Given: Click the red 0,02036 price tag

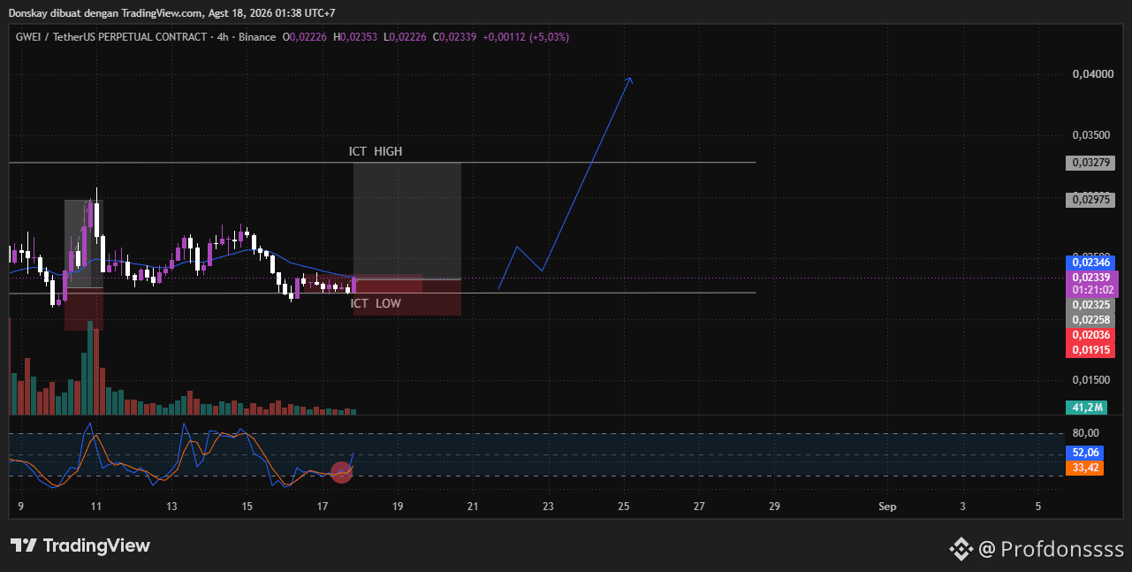Looking at the screenshot, I should click(x=1092, y=335).
